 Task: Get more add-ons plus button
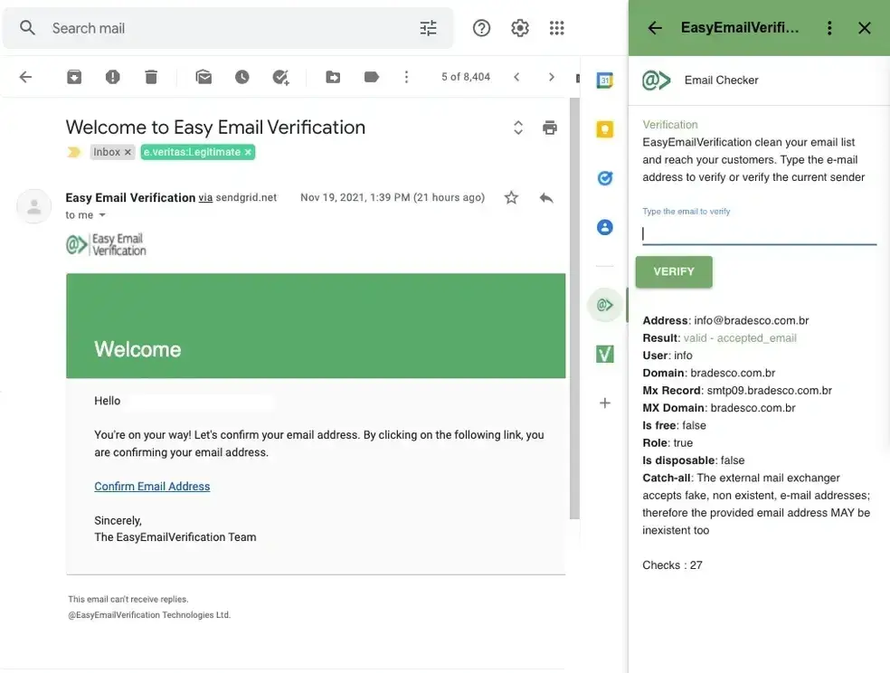(x=605, y=403)
